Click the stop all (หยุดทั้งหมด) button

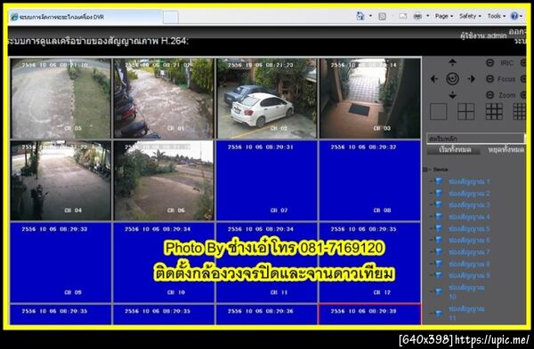[x=506, y=150]
